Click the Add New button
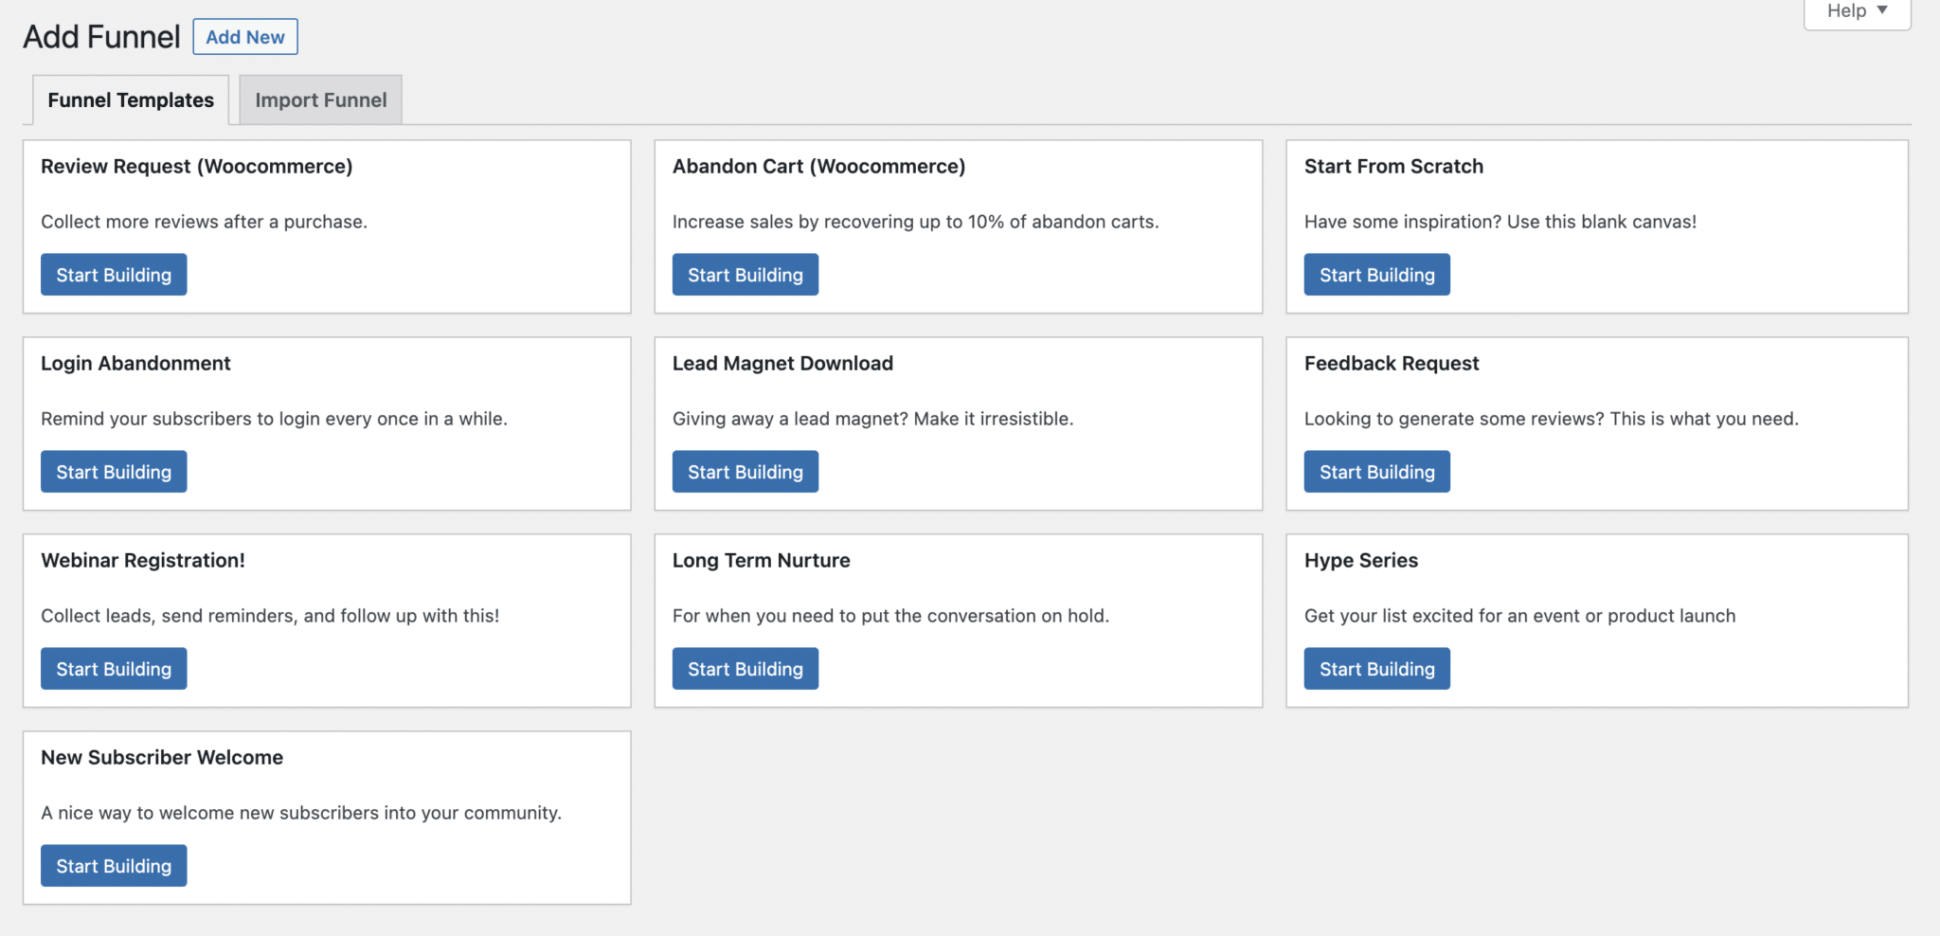Viewport: 1940px width, 936px height. point(244,37)
